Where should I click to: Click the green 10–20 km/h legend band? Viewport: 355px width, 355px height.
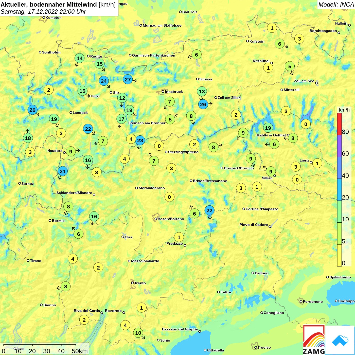339,211
